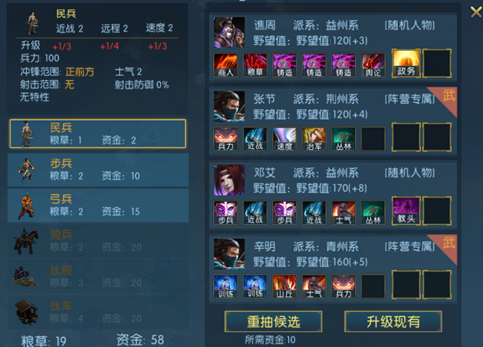Select the greyed-out 骑兵 troop row
This screenshot has width=483, height=347.
[98, 241]
